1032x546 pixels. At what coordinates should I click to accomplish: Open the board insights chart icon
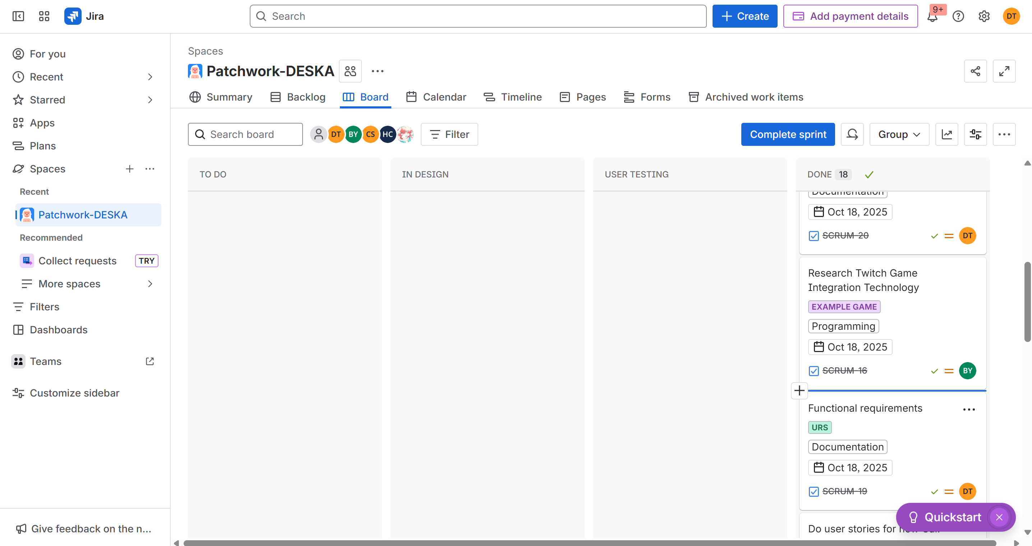(947, 134)
